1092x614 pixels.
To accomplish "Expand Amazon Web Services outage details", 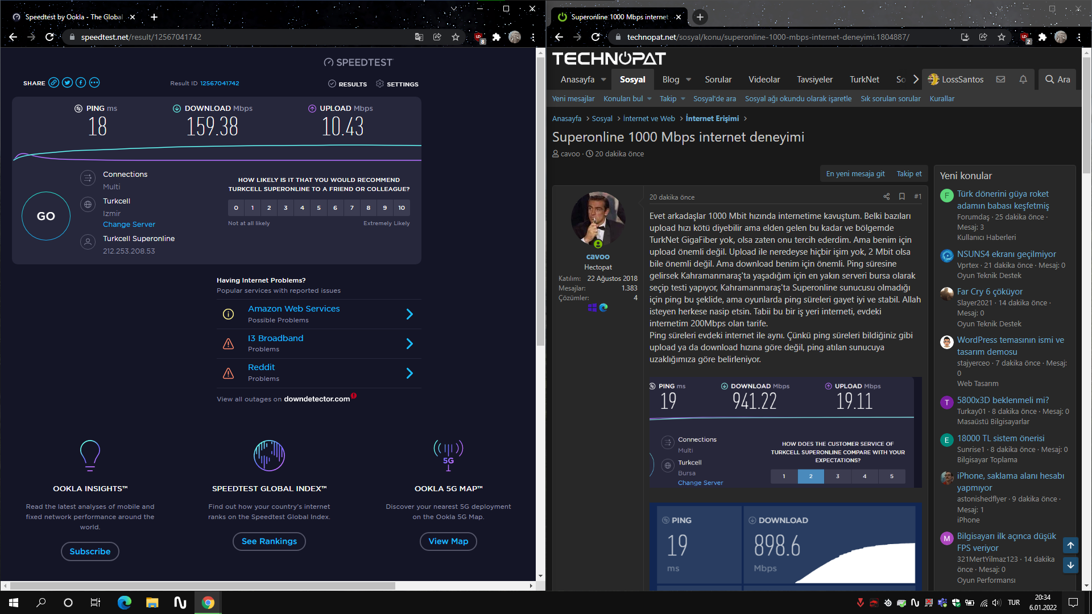I will 409,314.
